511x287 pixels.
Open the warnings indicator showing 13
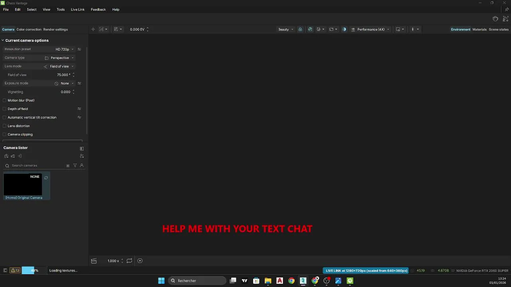[15, 270]
